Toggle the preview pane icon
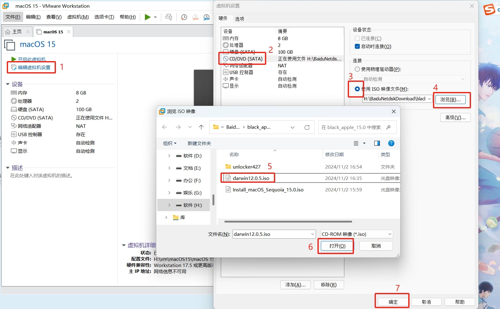The width and height of the screenshot is (500, 309). click(x=377, y=143)
